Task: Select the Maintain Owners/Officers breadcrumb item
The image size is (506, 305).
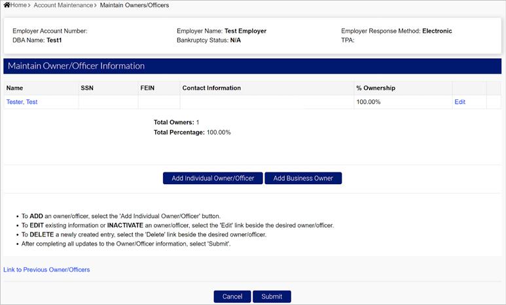Action: click(x=134, y=5)
